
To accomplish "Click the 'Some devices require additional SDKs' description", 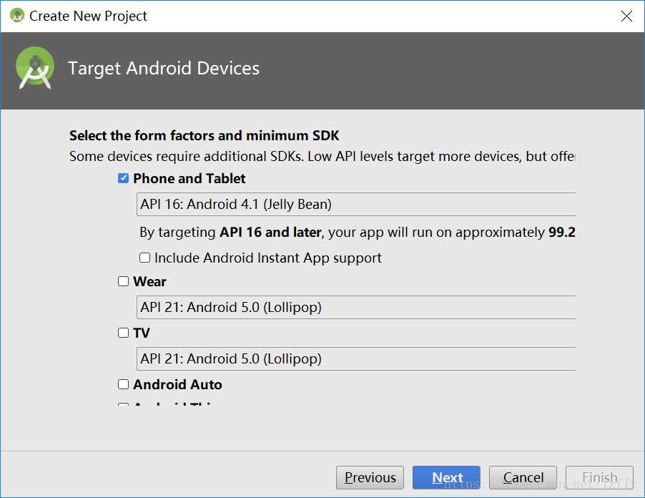I will (x=322, y=157).
